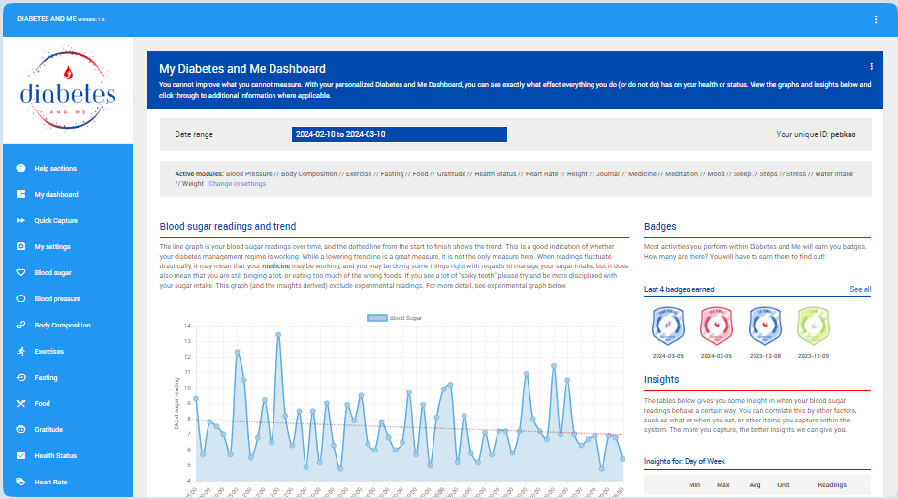
Task: Click 'My Diabetes and Me Dashboard' title
Action: (x=242, y=69)
